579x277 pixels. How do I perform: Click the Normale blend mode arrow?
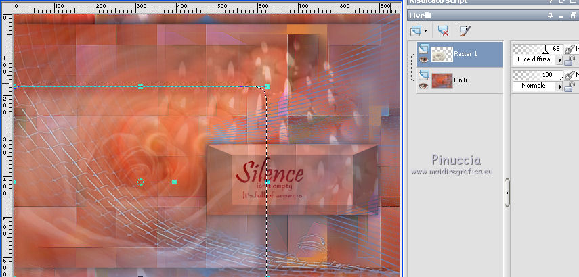(x=560, y=86)
